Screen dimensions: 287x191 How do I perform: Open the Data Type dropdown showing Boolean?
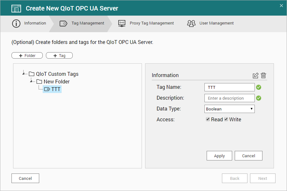[230, 109]
